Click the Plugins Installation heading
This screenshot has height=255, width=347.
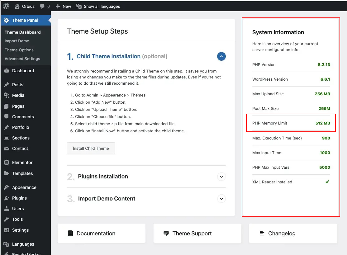pos(103,177)
